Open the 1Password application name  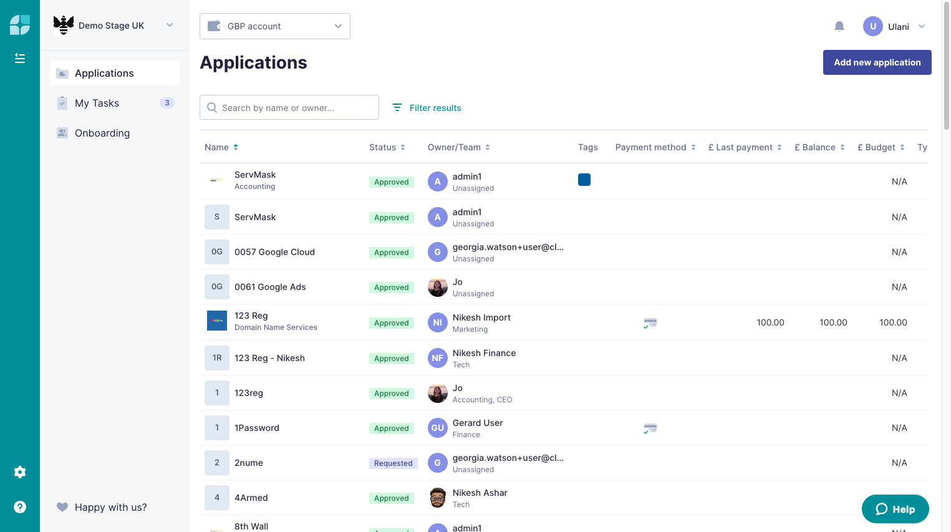pos(257,428)
